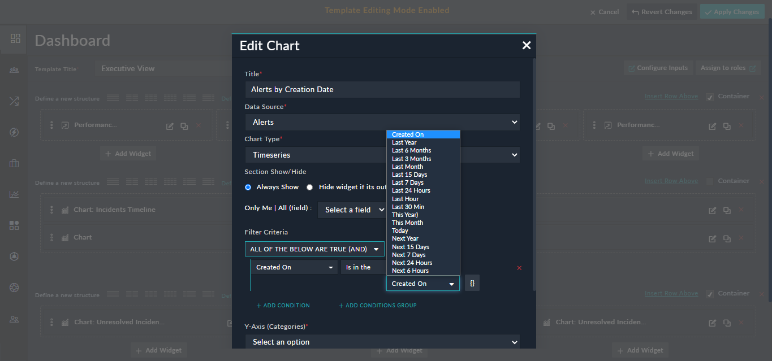Duplicate the Chart: Incidents Timeline widget
This screenshot has width=772, height=361.
(x=727, y=210)
